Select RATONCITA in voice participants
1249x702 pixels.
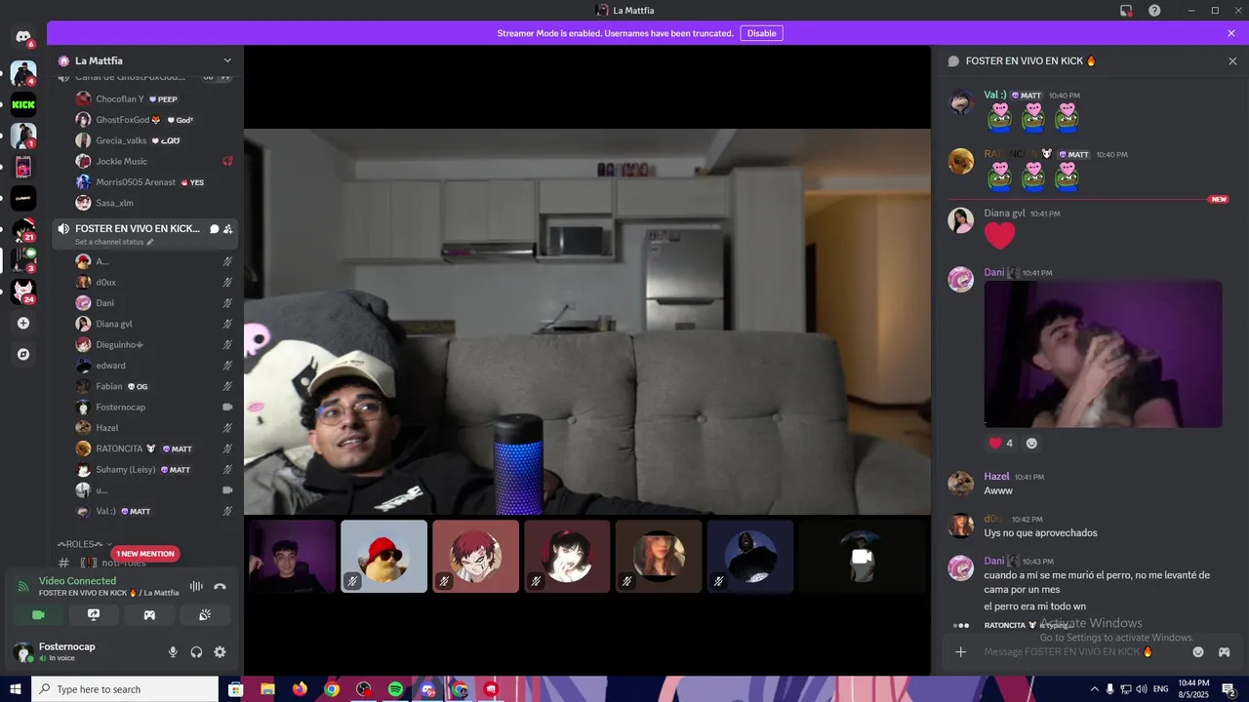click(154, 448)
